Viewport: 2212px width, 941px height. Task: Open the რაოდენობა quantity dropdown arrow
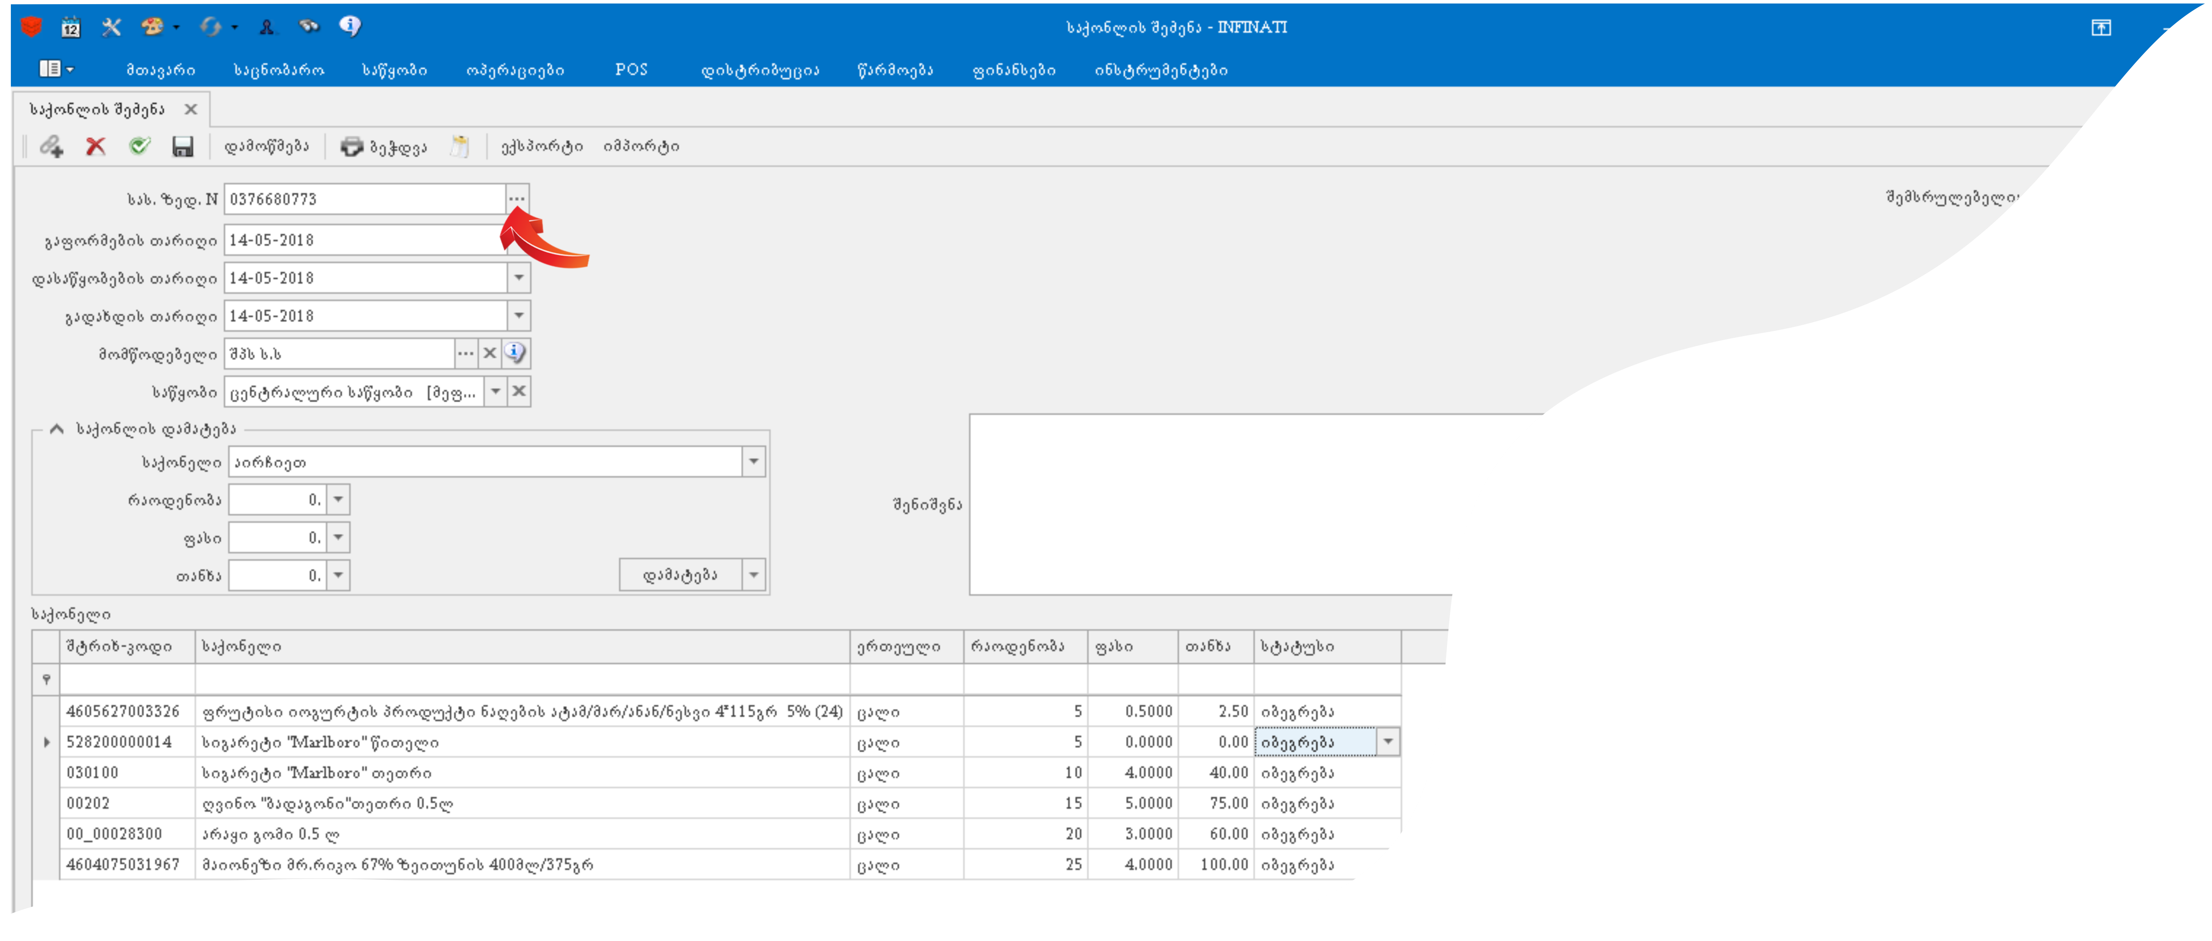338,500
